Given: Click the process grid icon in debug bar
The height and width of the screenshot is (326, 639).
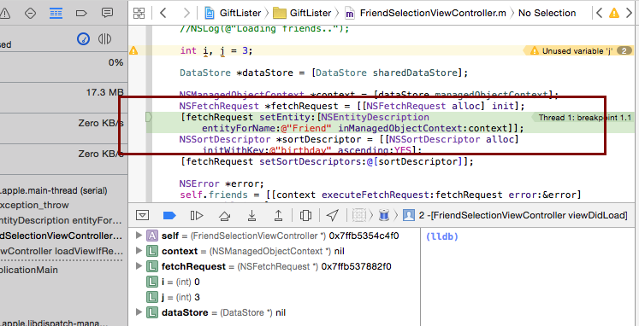Looking at the screenshot, I should (359, 215).
